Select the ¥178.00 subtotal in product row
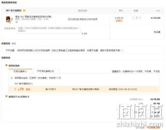The width and height of the screenshot is (166, 130). [155, 18]
